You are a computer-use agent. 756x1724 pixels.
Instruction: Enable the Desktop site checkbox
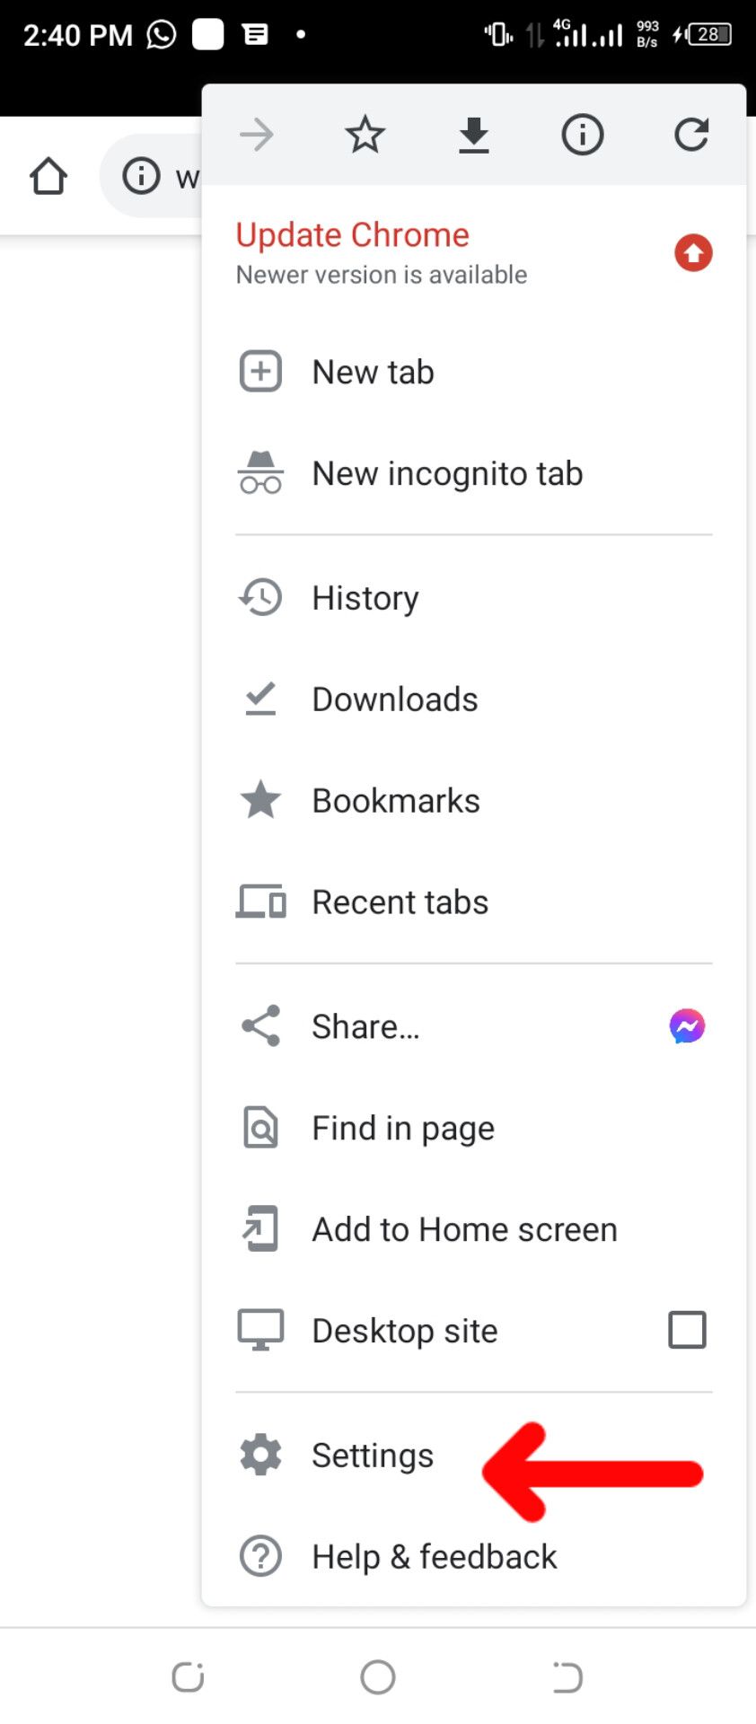[x=687, y=1330]
